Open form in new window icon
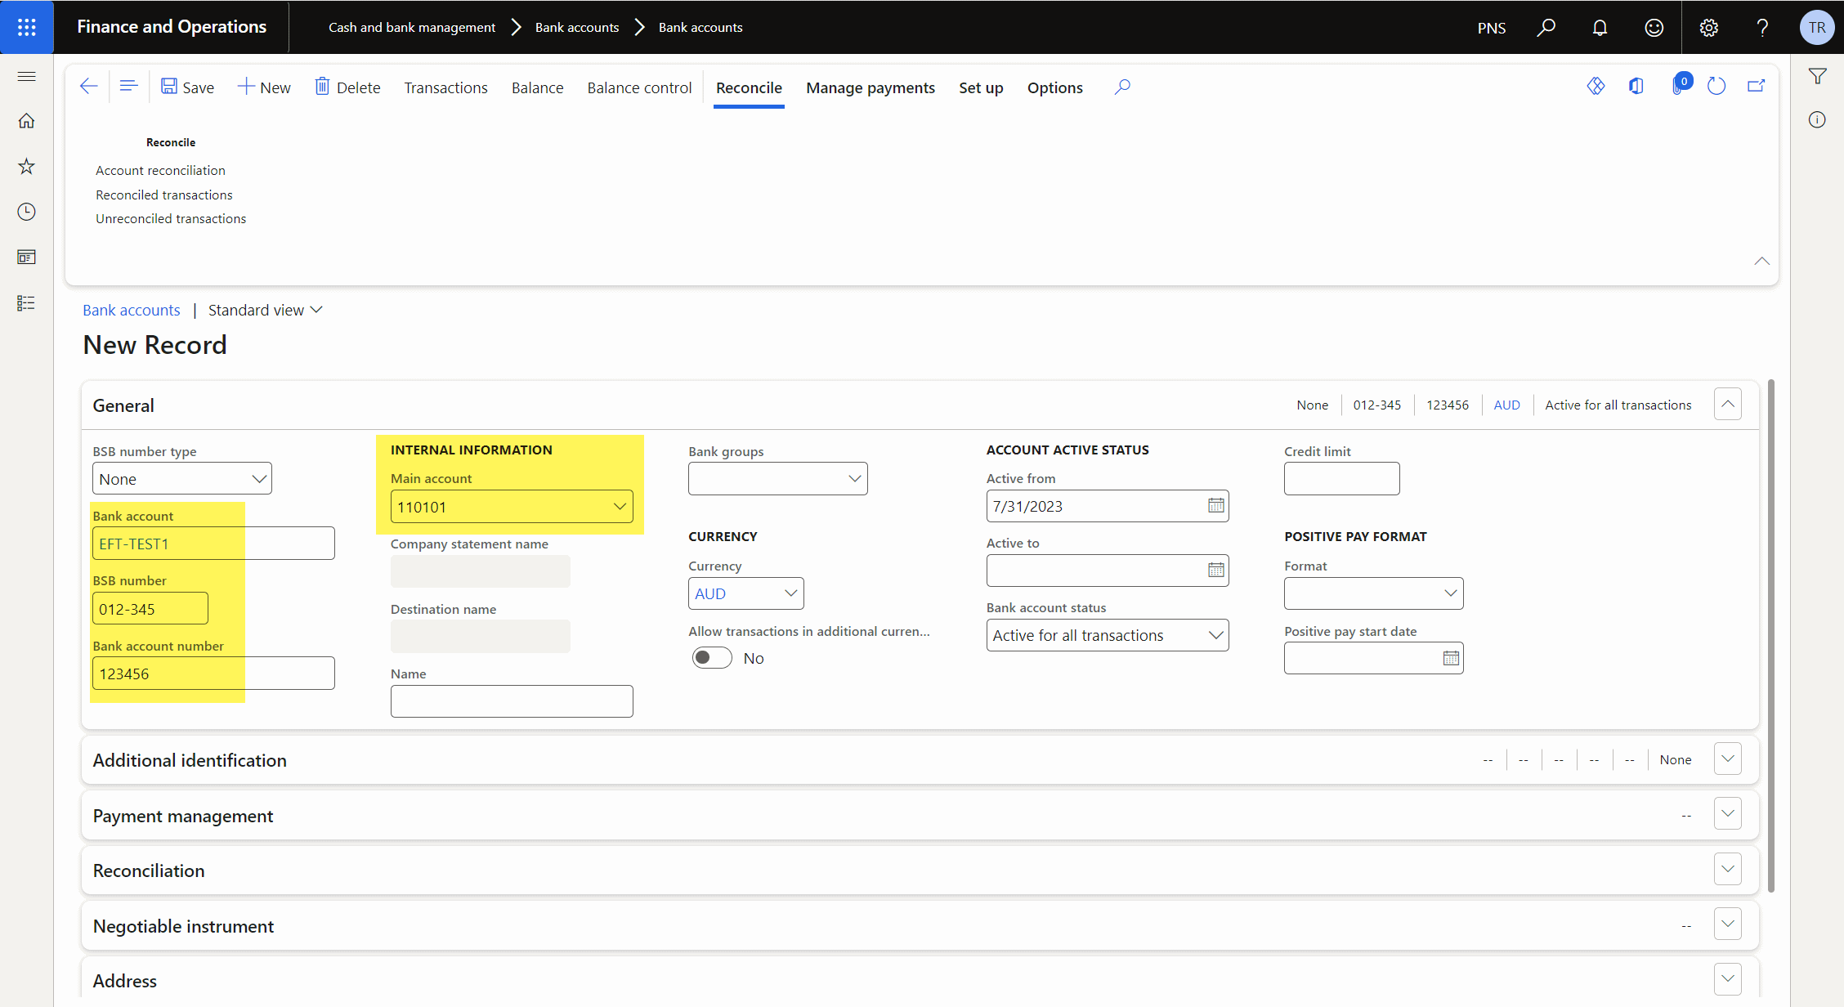This screenshot has width=1844, height=1007. (x=1757, y=86)
